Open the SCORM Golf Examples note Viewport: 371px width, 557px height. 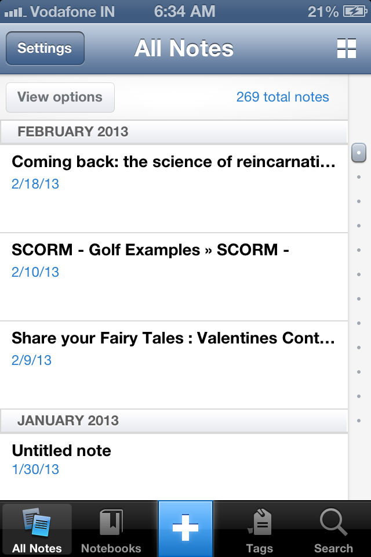click(174, 277)
